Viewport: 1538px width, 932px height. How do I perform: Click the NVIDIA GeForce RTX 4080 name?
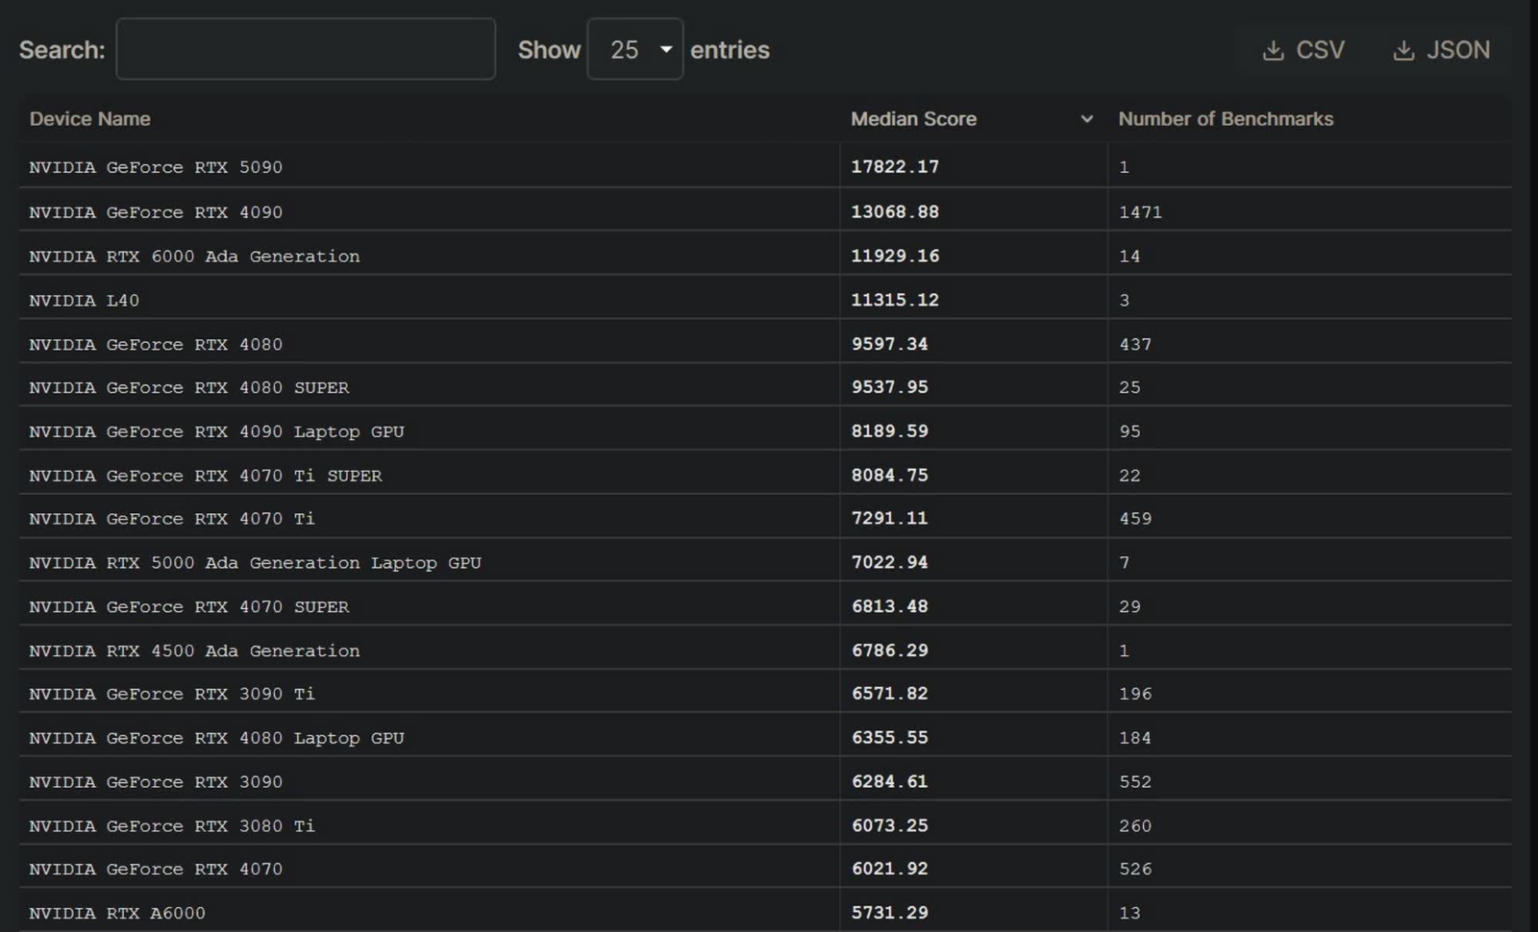coord(156,344)
